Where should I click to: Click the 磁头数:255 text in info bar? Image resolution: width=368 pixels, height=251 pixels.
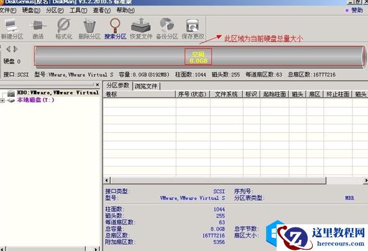point(226,75)
